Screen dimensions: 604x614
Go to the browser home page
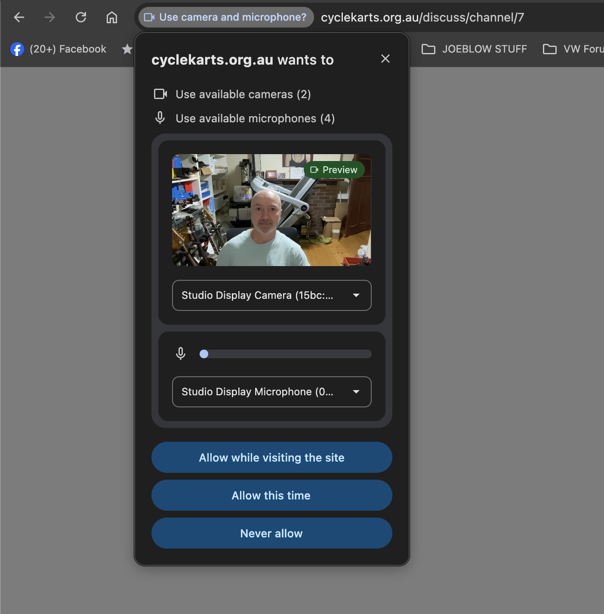pyautogui.click(x=112, y=17)
